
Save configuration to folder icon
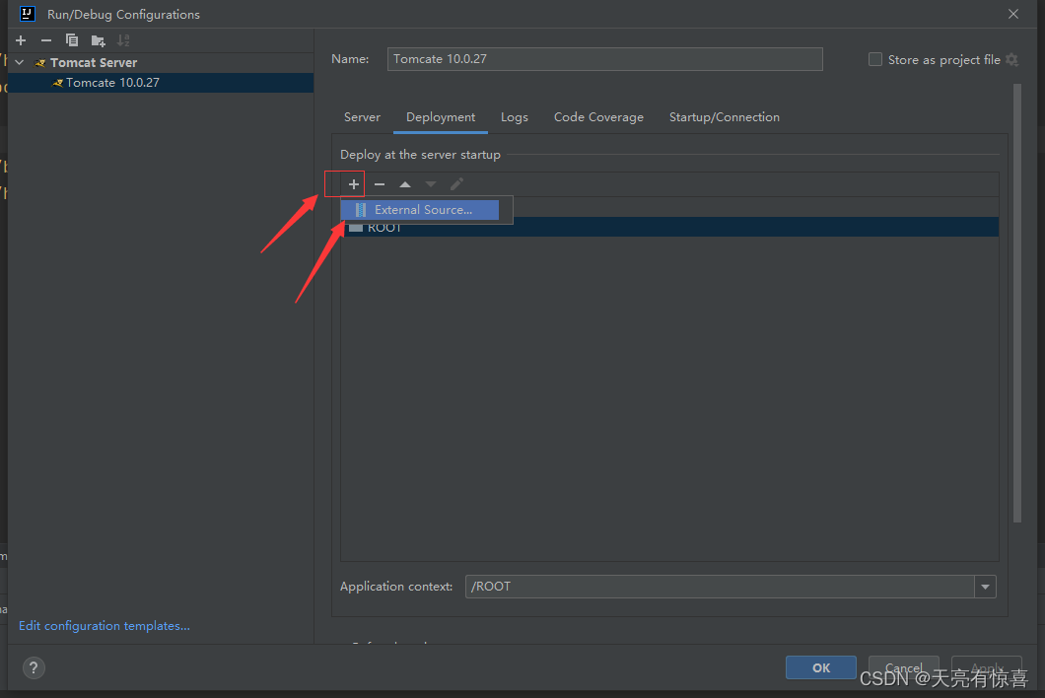click(x=98, y=40)
